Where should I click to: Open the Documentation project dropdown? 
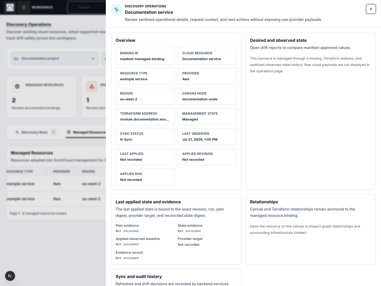pos(55,59)
